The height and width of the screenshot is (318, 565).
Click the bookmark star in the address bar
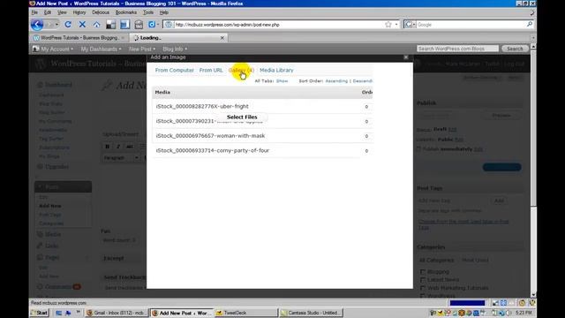click(x=388, y=25)
